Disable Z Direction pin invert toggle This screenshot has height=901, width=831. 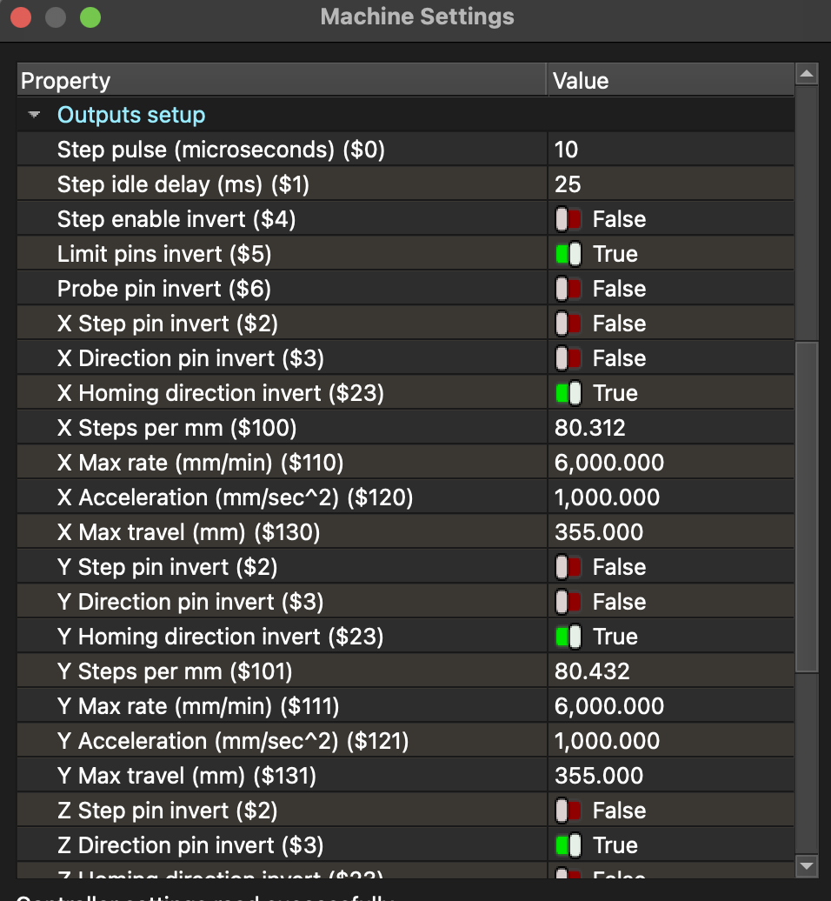pos(568,845)
